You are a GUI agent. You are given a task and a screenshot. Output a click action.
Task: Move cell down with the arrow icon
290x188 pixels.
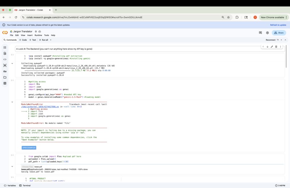(x=267, y=47)
